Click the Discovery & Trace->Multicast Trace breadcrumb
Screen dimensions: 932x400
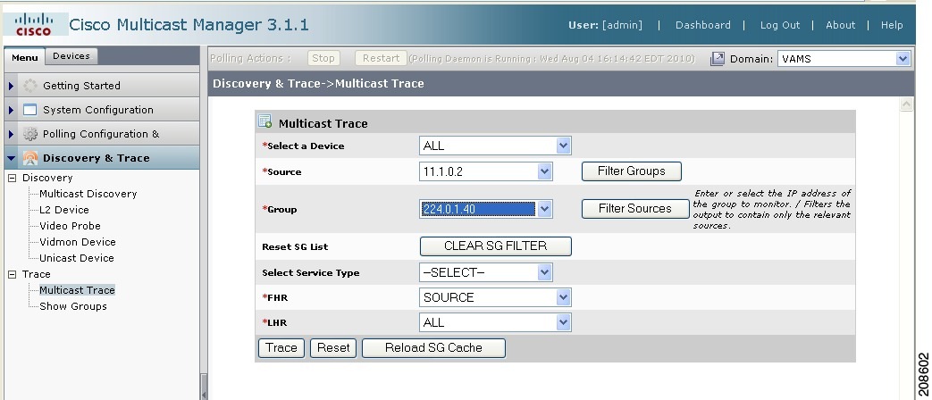click(319, 84)
